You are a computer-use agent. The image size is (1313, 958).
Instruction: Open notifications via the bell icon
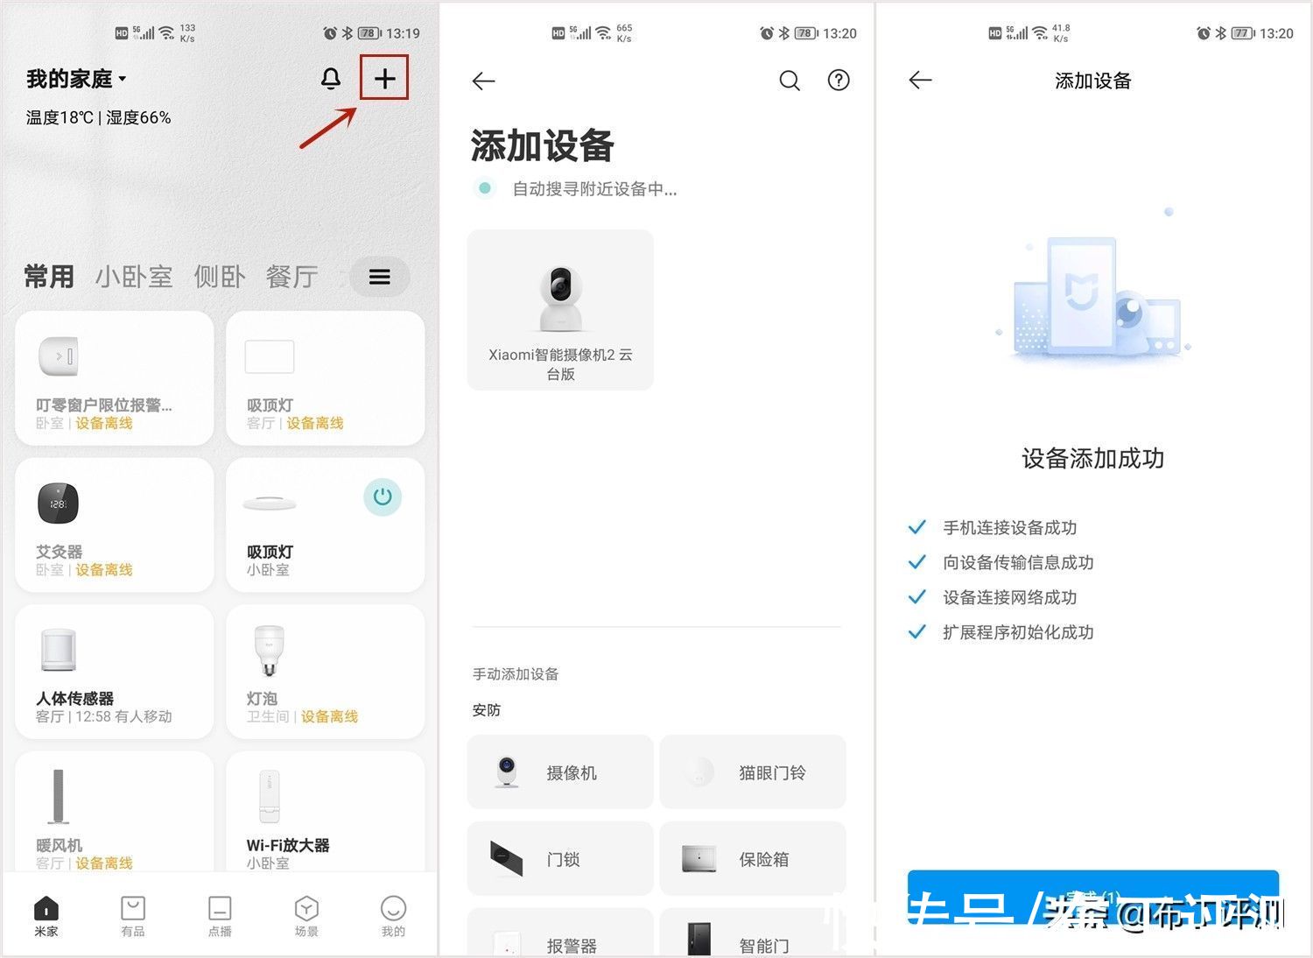point(331,79)
